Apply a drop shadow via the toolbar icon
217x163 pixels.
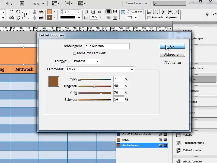92,11
